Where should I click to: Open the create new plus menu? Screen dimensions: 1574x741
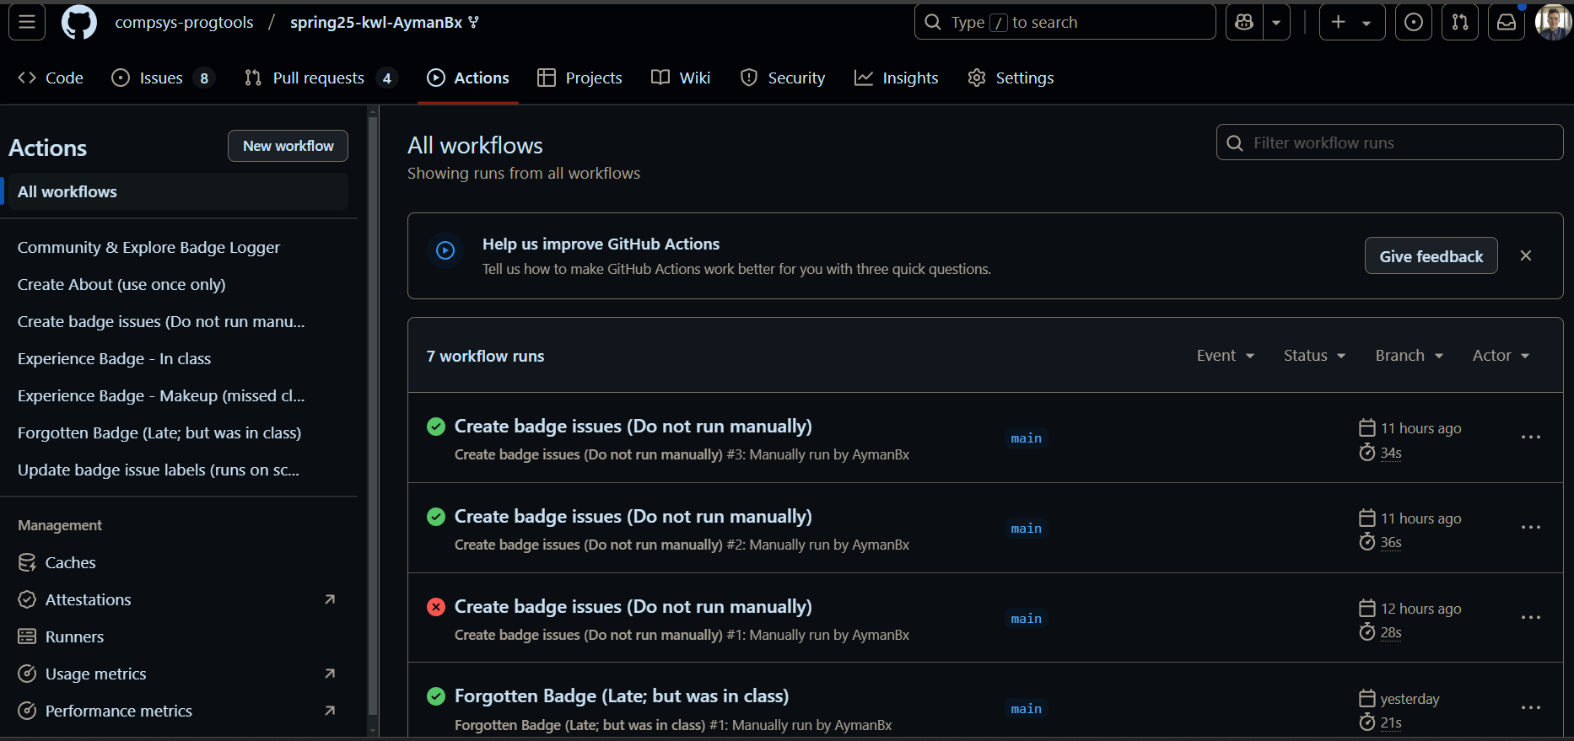coord(1351,23)
